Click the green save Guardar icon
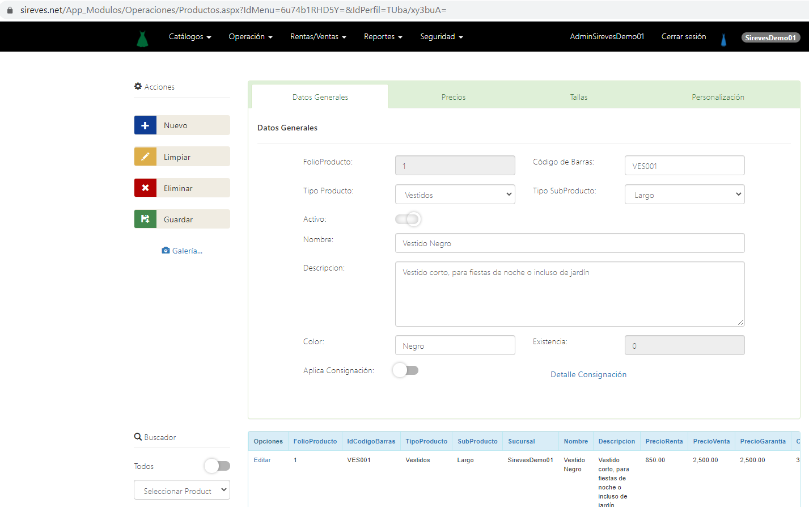The width and height of the screenshot is (809, 507). (x=145, y=219)
